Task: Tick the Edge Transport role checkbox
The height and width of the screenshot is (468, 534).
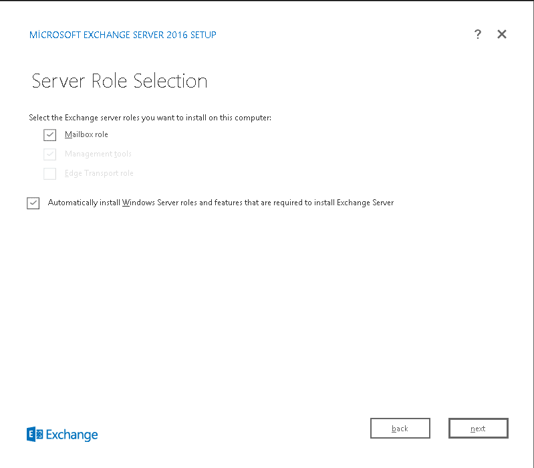Action: [x=49, y=174]
